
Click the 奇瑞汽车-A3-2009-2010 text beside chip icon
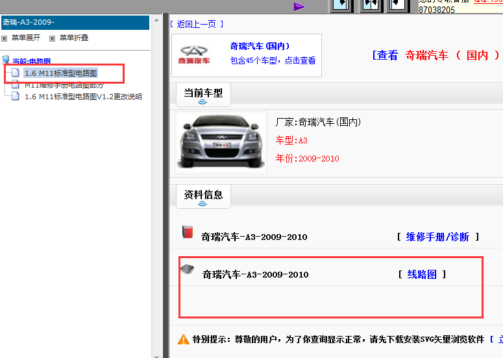[x=255, y=274]
